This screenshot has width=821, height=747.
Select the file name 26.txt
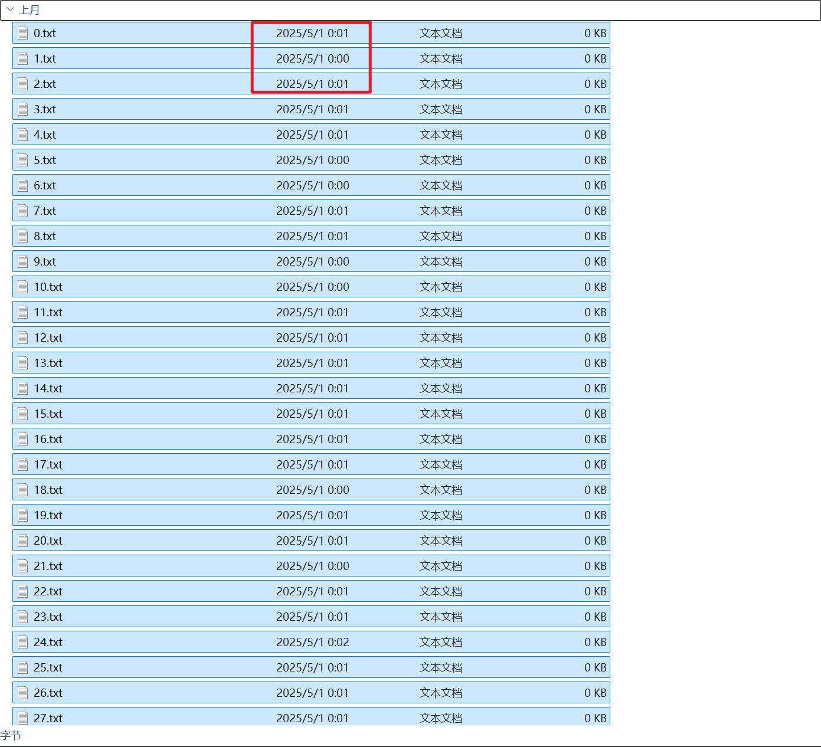coord(48,693)
